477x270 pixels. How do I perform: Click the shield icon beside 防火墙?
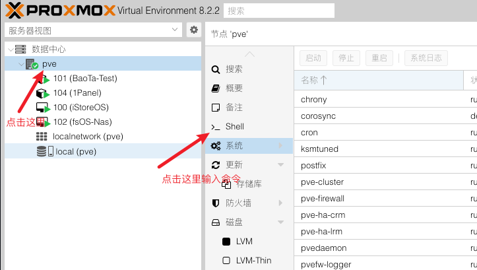216,203
